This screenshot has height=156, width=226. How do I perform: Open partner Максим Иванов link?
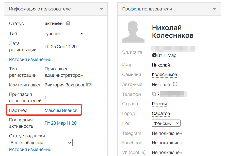point(61,110)
